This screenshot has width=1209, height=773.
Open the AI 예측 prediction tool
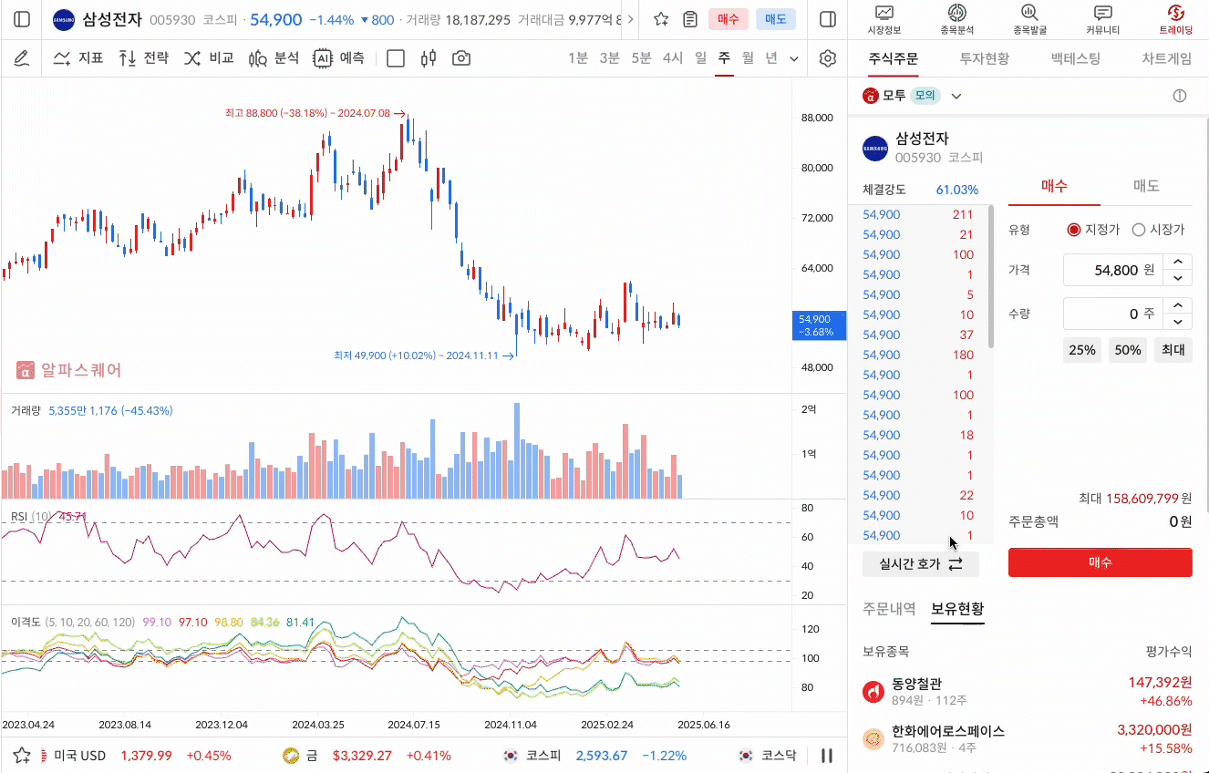[338, 58]
